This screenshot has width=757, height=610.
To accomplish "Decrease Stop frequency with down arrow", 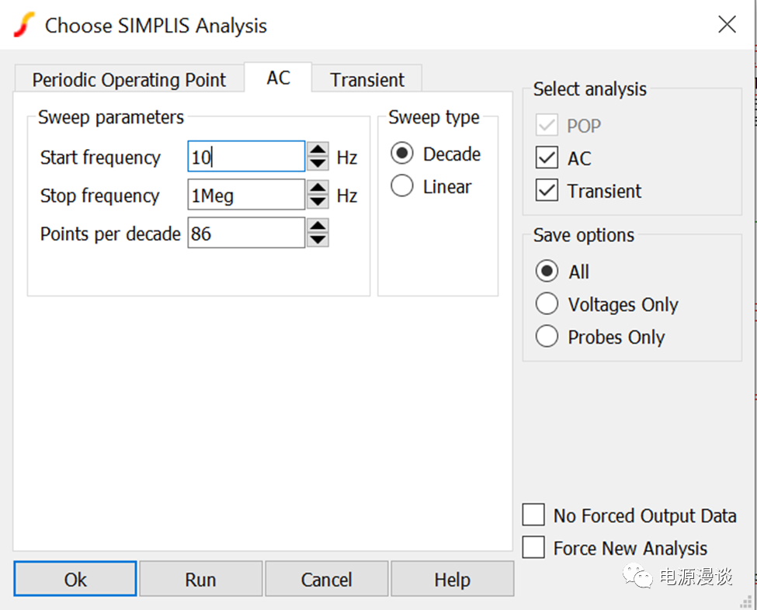I will coord(318,201).
